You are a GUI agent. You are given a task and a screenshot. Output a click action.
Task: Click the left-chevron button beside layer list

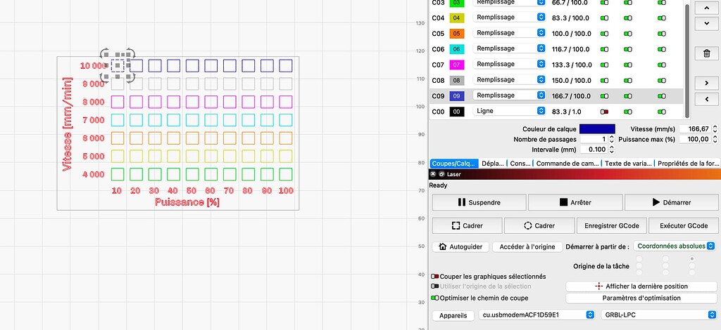706,99
